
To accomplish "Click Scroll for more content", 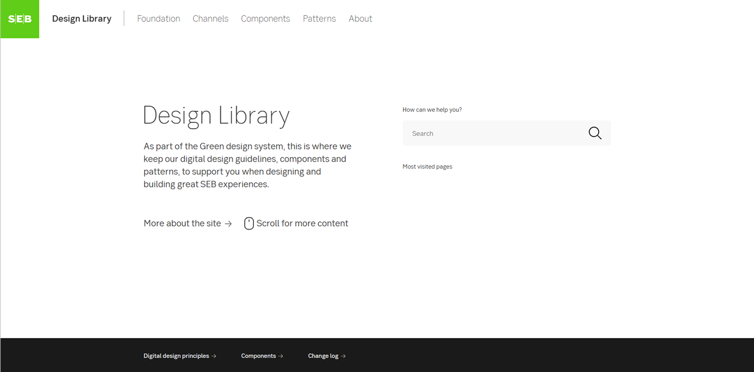I will click(302, 223).
